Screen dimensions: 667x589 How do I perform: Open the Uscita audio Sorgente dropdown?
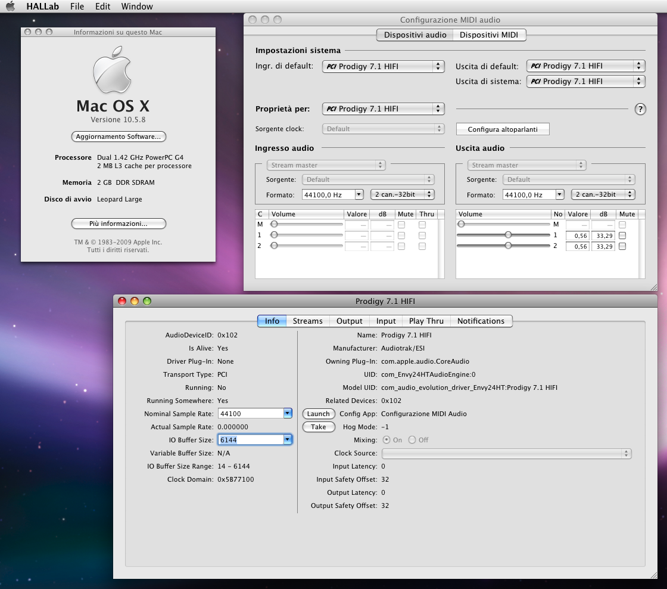point(569,179)
